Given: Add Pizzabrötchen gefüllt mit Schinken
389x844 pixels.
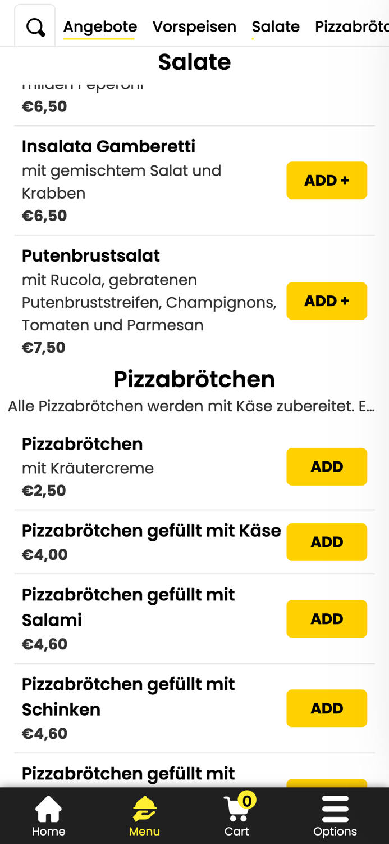Looking at the screenshot, I should (327, 708).
